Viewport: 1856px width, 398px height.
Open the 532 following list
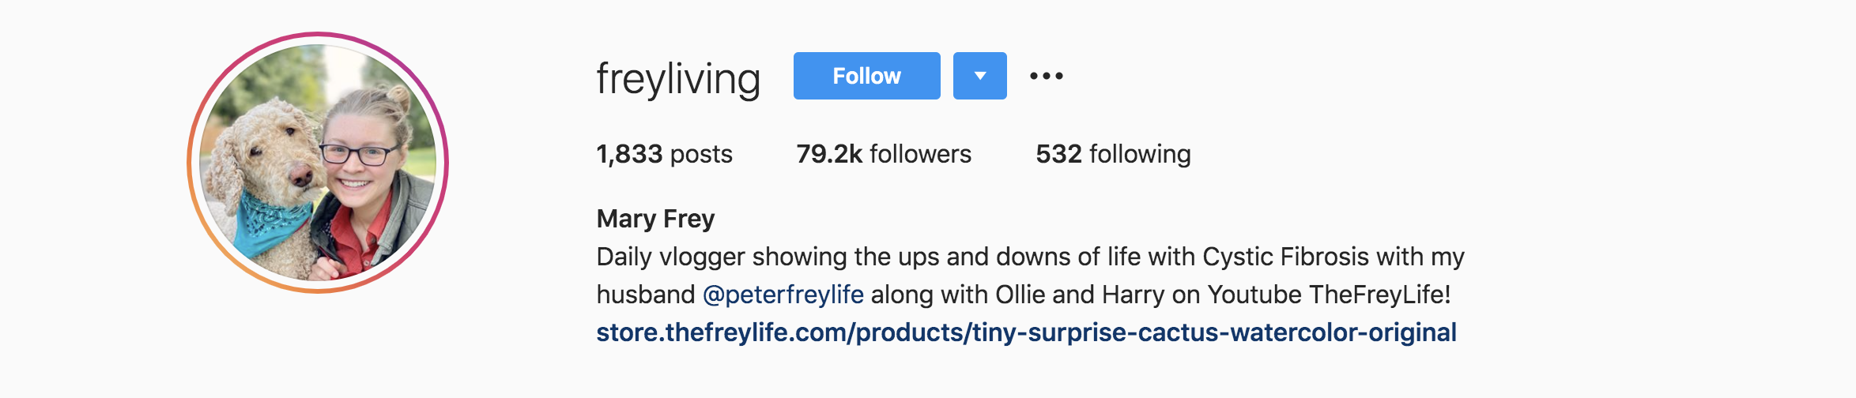[x=1113, y=153]
